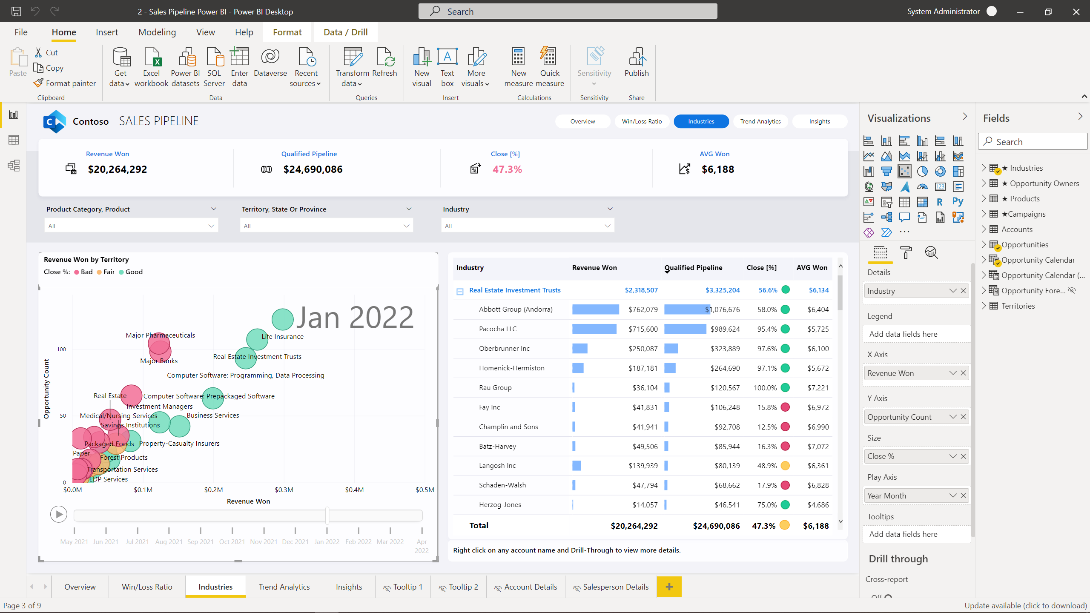Click the Industries navigation button
1090x613 pixels.
(701, 120)
